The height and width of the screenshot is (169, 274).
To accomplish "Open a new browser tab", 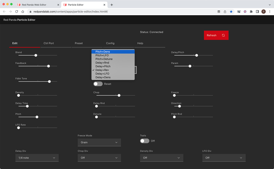I will (x=112, y=5).
